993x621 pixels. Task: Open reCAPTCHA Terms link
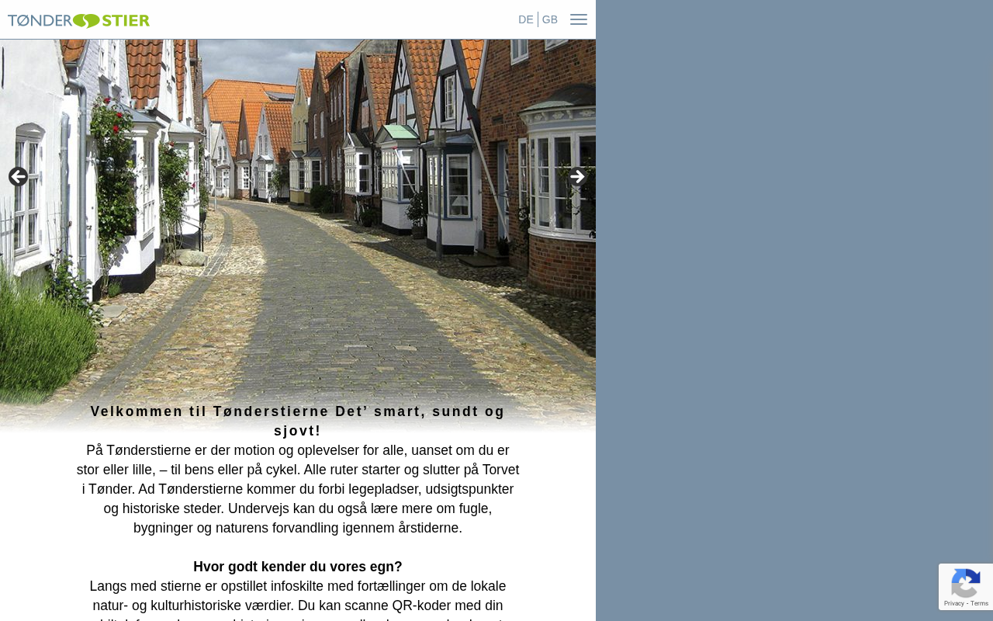980,603
